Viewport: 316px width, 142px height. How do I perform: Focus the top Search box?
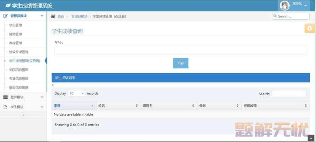(291, 16)
